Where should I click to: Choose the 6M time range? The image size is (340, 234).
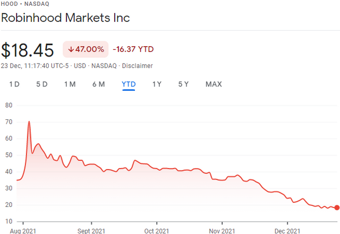(98, 84)
